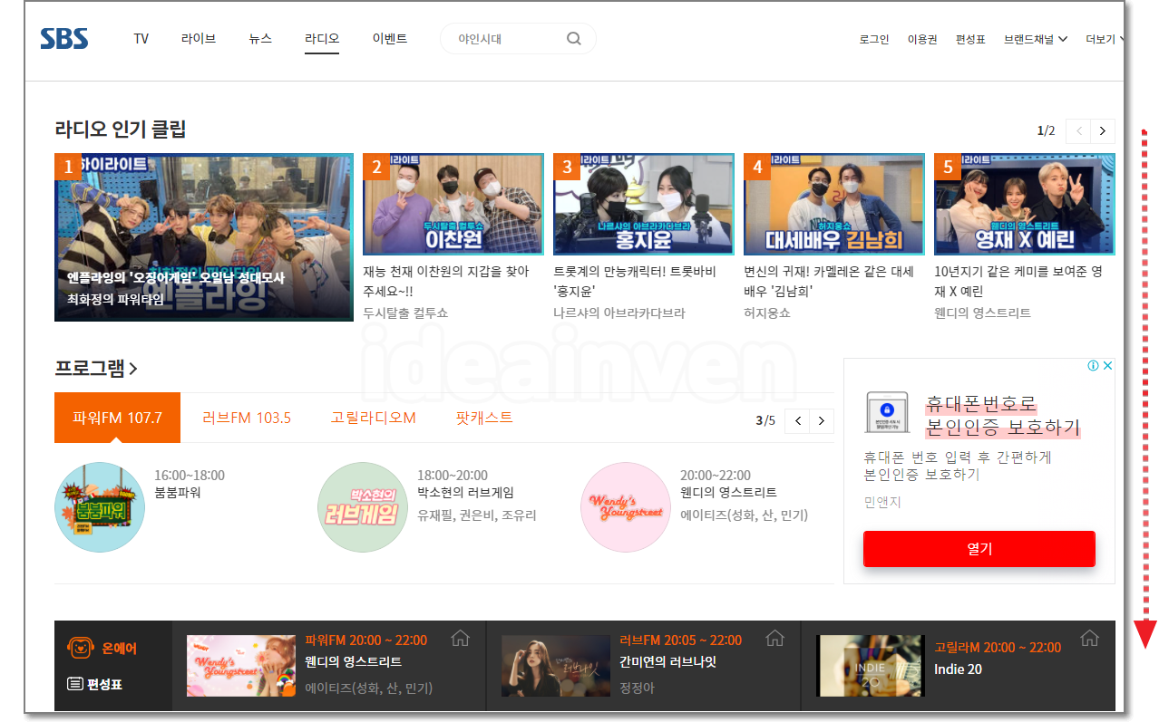The height and width of the screenshot is (722, 1159).
Task: Click 고릴라M 20:00 ~ 22:00 text
Action: point(998,648)
